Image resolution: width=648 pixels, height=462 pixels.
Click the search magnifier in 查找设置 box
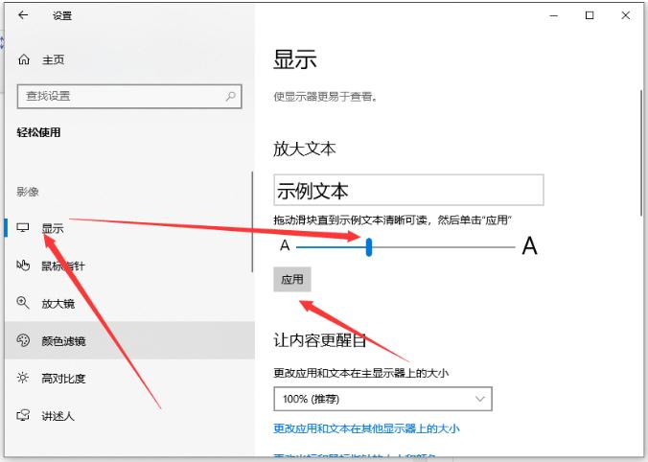point(231,96)
